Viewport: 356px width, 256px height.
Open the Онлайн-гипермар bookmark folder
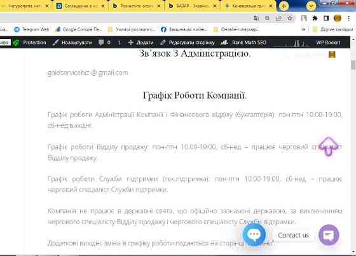236,29
